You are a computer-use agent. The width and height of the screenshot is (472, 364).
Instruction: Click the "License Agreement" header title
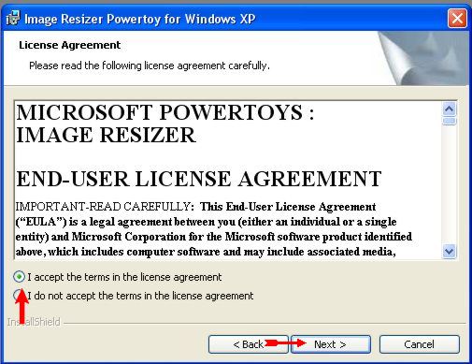coord(69,45)
